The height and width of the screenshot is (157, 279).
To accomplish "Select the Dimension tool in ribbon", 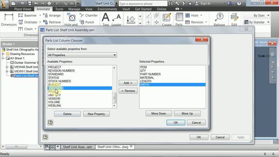I will pyautogui.click(x=9, y=20).
